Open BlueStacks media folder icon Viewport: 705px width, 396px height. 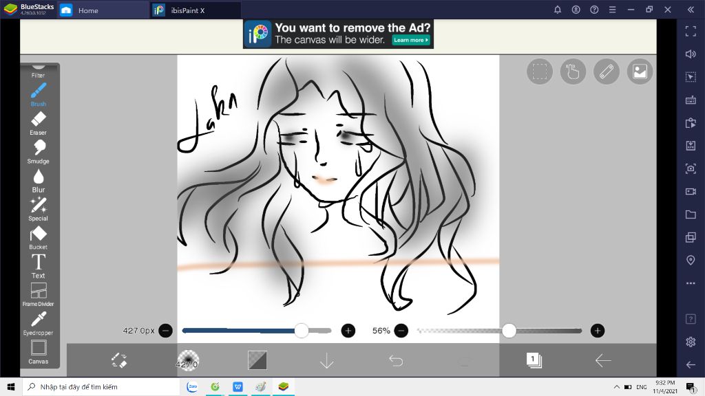691,214
